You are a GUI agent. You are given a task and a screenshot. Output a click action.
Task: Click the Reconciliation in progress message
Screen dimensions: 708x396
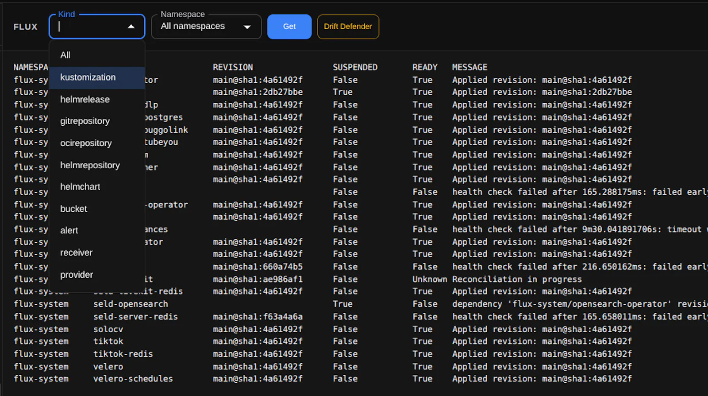point(517,280)
